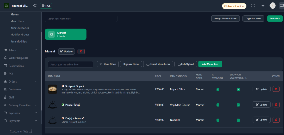Delete Paneer bhuji with the trash icon
The height and width of the screenshot is (135, 284).
[276, 105]
